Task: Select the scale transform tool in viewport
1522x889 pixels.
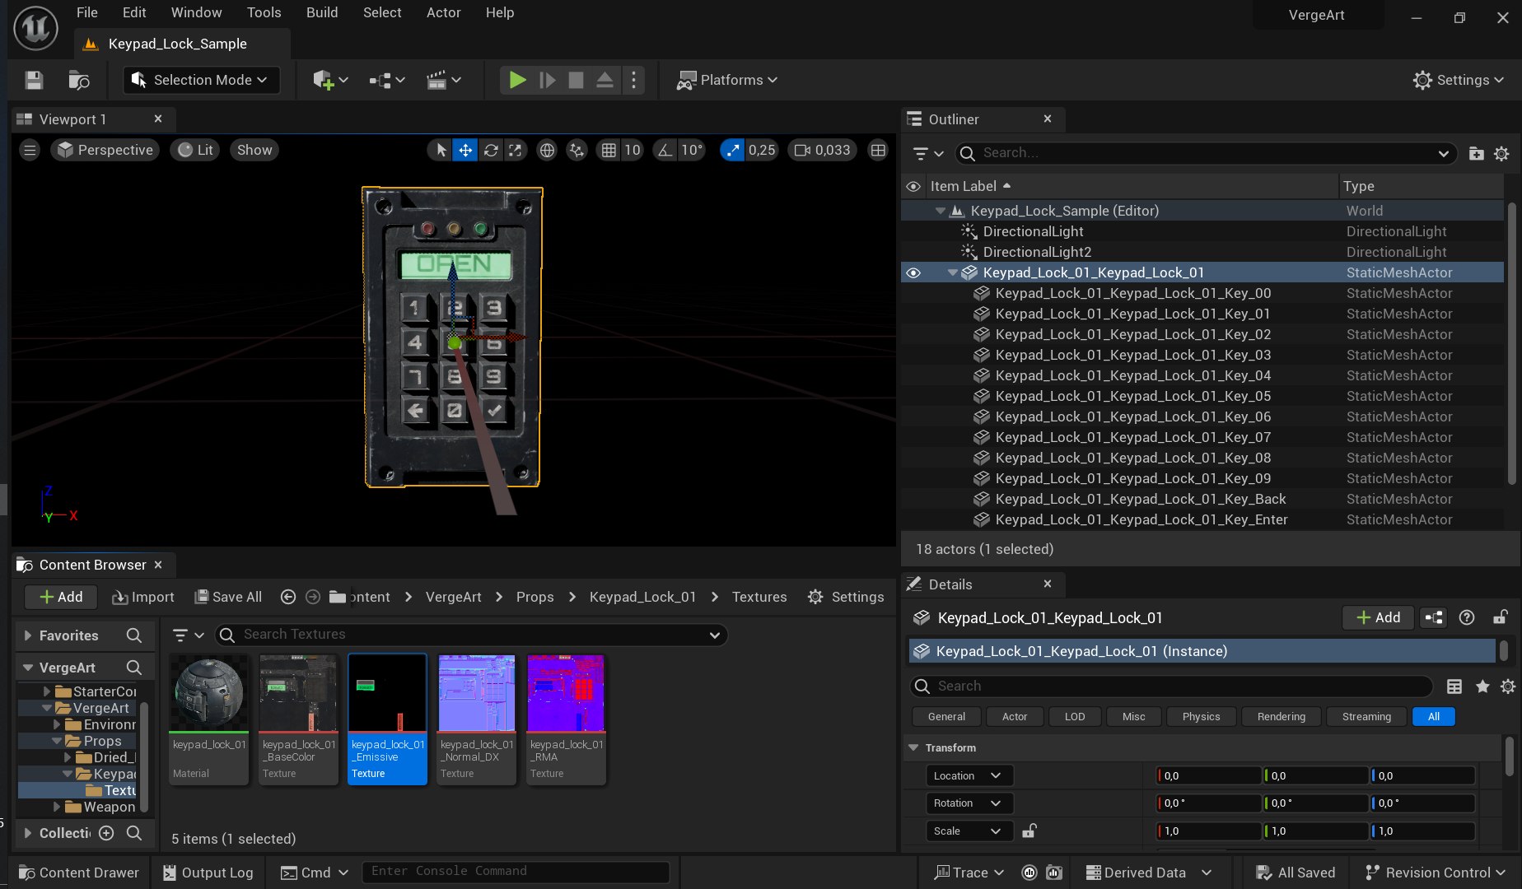Action: (x=516, y=150)
